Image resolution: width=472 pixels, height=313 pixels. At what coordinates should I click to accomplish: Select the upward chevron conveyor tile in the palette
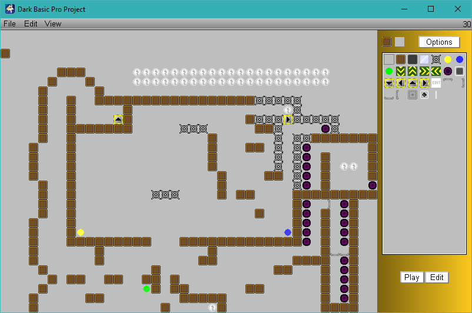[x=413, y=71]
